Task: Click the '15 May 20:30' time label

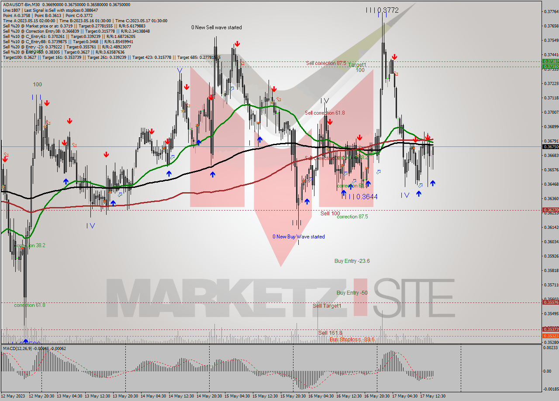Action: [293, 396]
